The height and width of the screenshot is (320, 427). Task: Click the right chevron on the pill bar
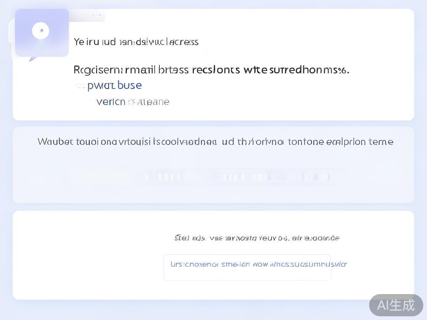tap(329, 177)
